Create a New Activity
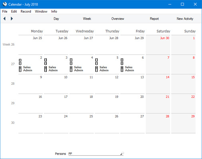This screenshot has height=159, width=202. (185, 19)
